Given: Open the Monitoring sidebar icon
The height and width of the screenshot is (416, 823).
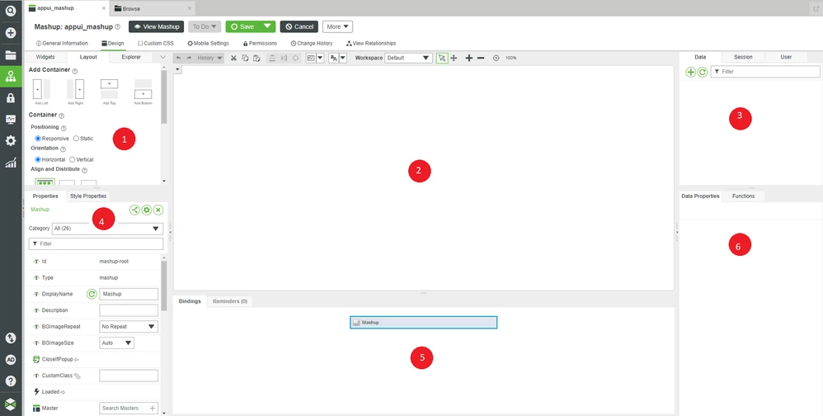Looking at the screenshot, I should click(11, 120).
